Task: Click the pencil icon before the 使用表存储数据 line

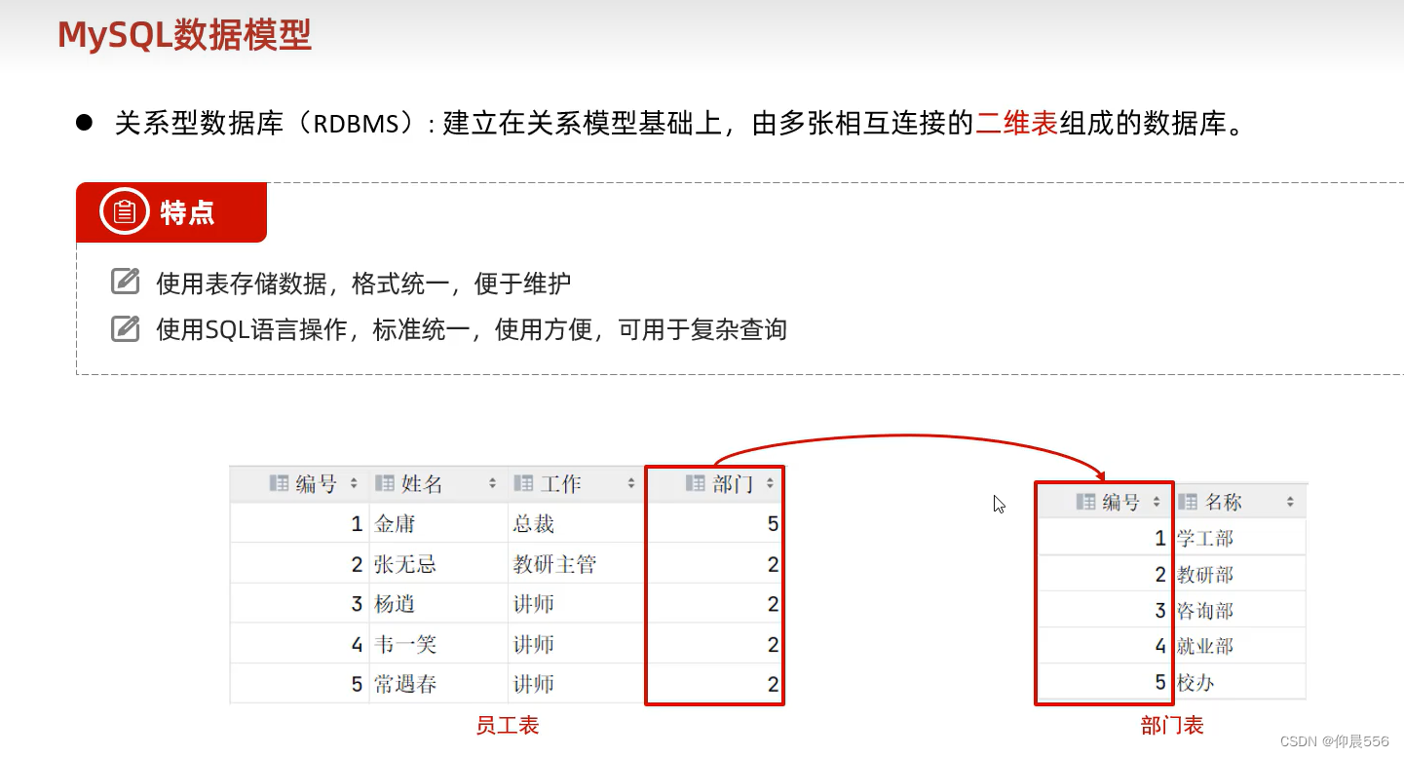Action: click(126, 281)
